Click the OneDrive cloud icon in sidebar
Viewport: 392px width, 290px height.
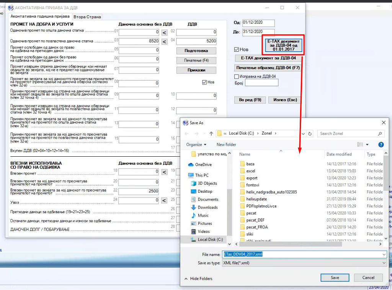191,164
